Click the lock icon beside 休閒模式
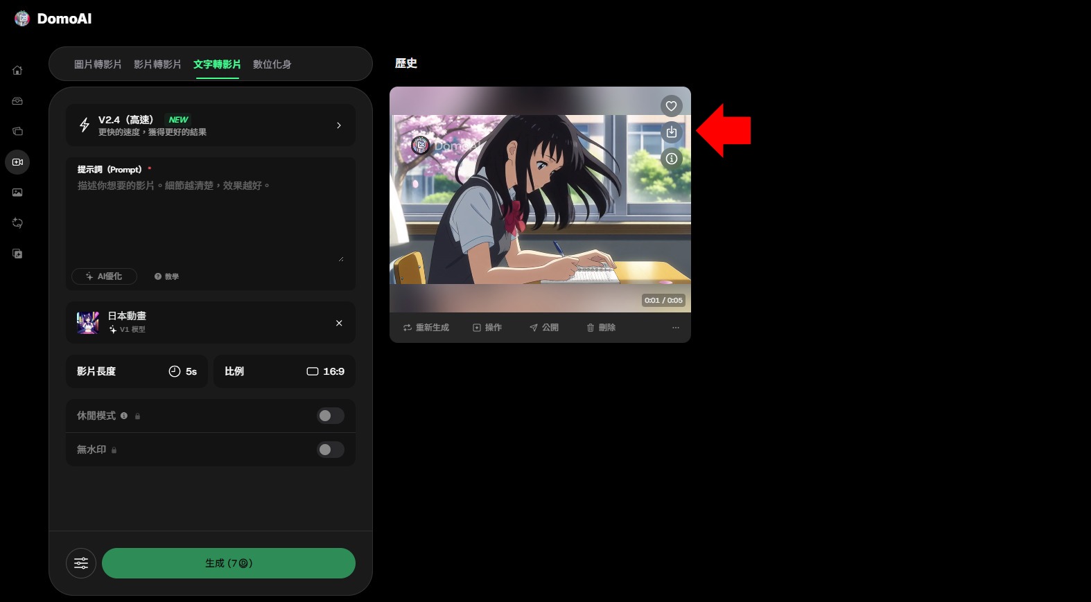 137,416
